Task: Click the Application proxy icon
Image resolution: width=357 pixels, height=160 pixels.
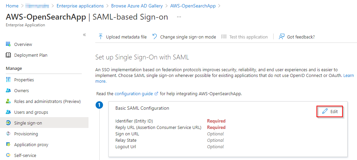Action: pos(8,144)
